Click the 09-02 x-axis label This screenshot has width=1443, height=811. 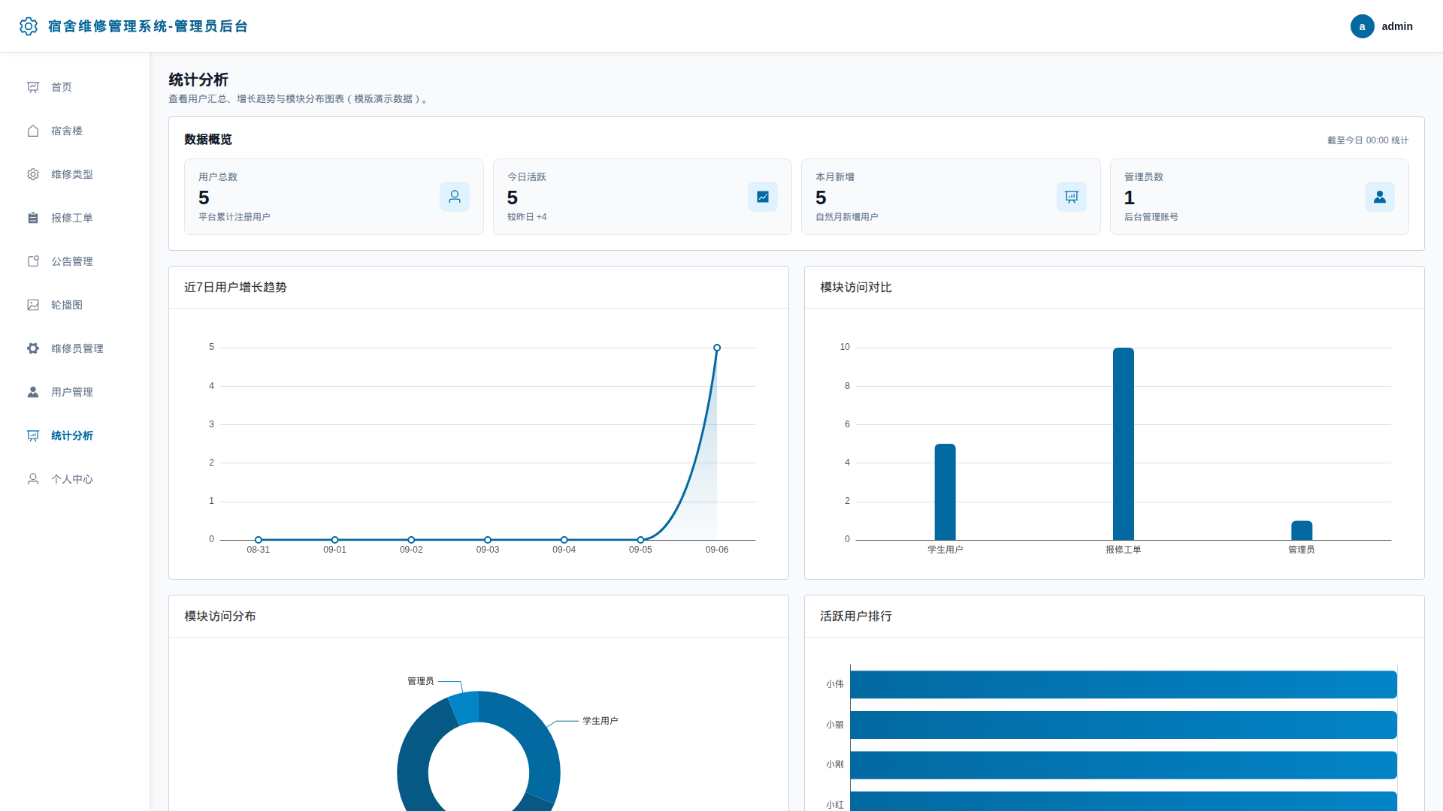(x=411, y=550)
